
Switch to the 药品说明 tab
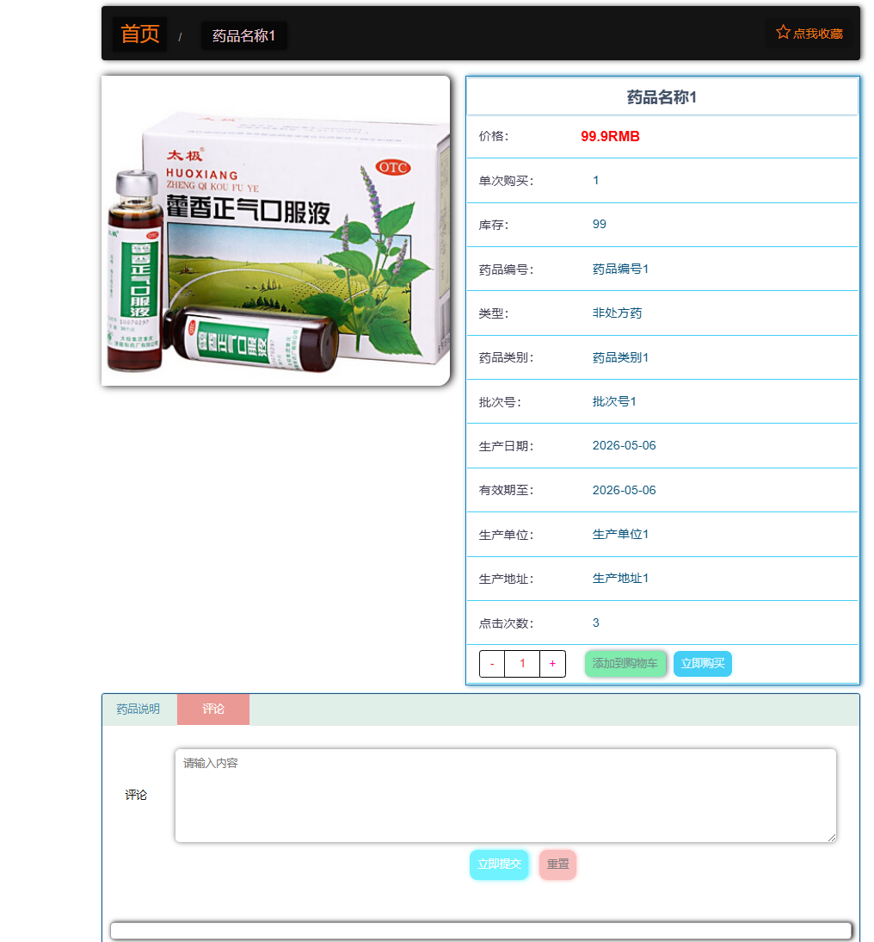coord(138,709)
